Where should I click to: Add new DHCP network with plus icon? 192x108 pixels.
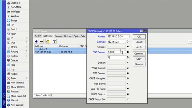[x=36, y=41]
